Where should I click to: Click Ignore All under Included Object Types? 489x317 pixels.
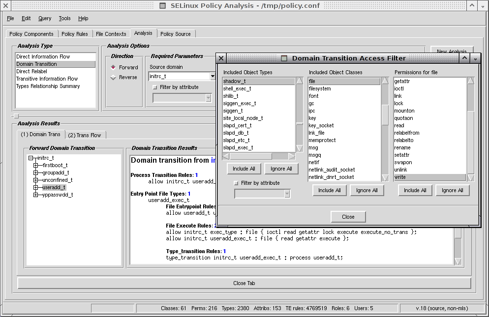281,169
